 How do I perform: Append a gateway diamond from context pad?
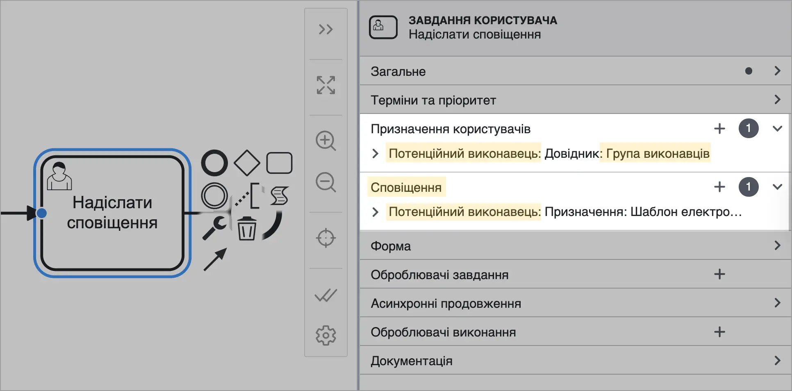tap(247, 163)
